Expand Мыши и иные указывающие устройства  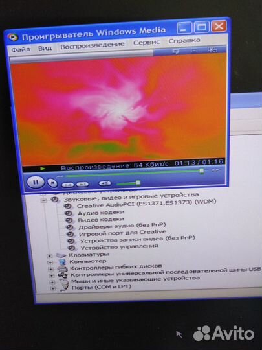click(x=52, y=283)
